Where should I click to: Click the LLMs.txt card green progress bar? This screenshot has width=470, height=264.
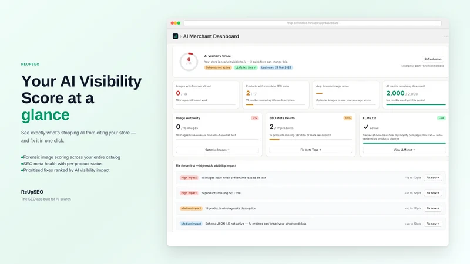click(x=404, y=143)
